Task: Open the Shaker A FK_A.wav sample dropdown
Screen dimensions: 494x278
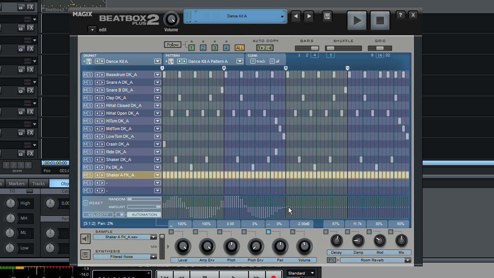Action: tap(153, 237)
